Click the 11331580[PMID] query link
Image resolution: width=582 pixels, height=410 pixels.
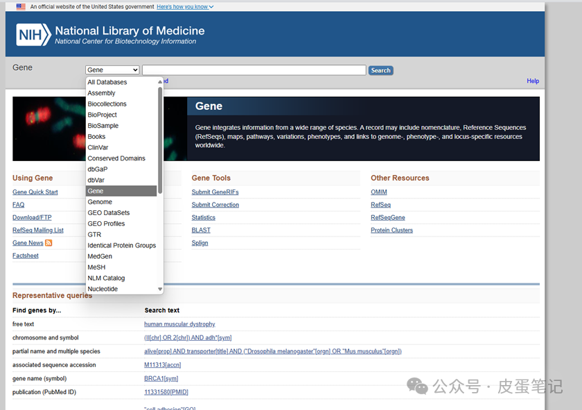click(x=166, y=392)
